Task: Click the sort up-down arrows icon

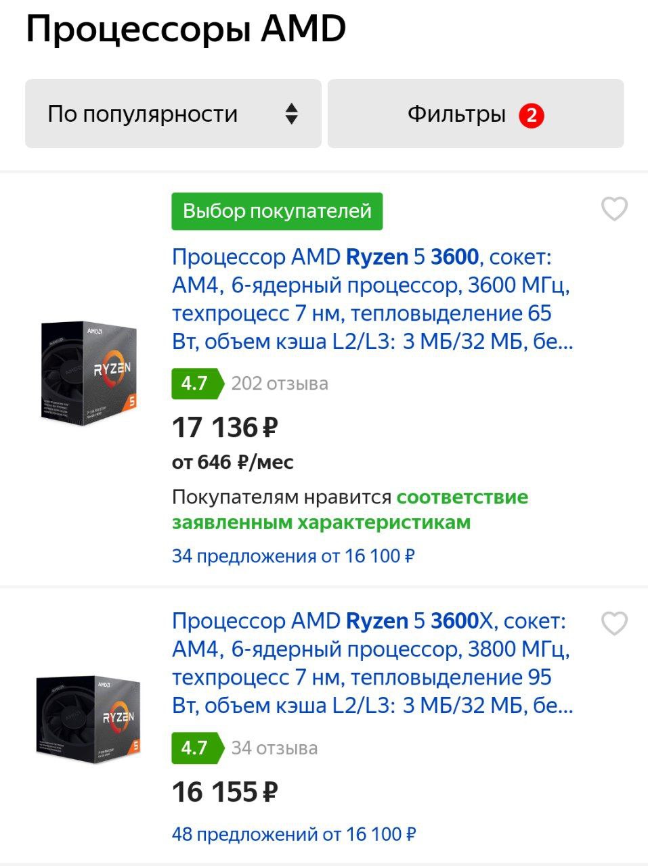Action: 291,114
